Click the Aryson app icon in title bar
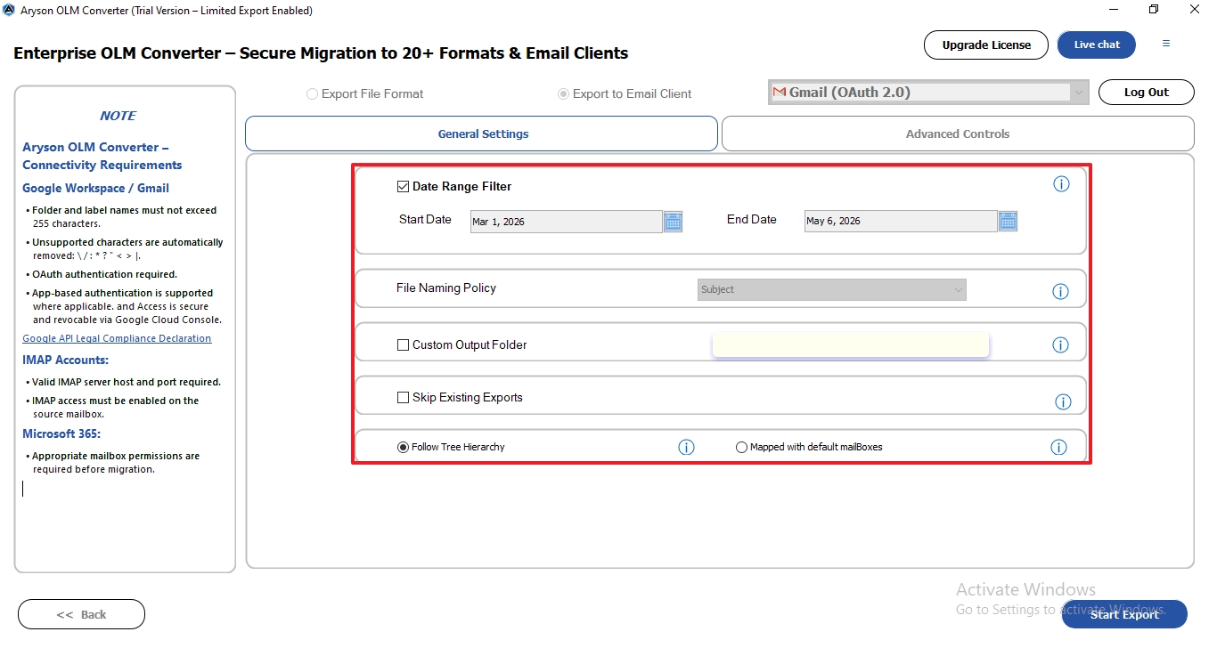1217x648 pixels. tap(10, 11)
